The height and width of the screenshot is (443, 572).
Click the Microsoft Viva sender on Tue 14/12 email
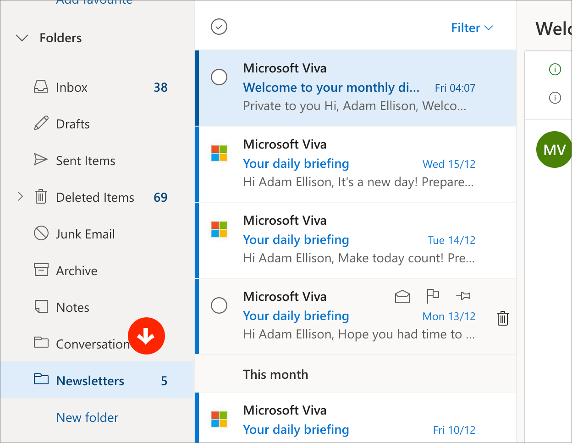click(285, 220)
